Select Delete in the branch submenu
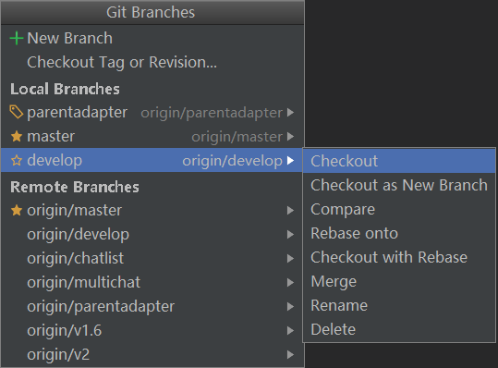This screenshot has height=368, width=498. coord(399,329)
